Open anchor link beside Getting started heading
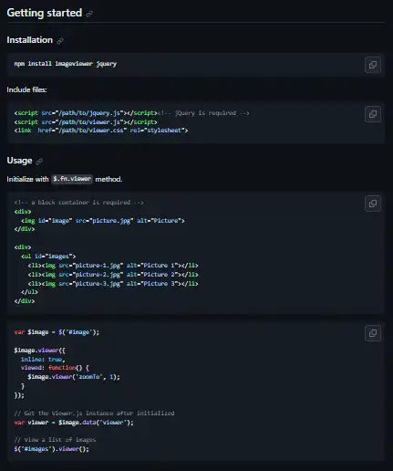The image size is (393, 471). [x=89, y=14]
